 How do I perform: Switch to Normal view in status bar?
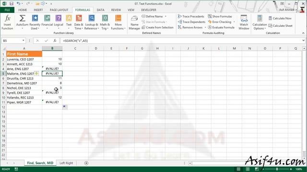(238, 169)
